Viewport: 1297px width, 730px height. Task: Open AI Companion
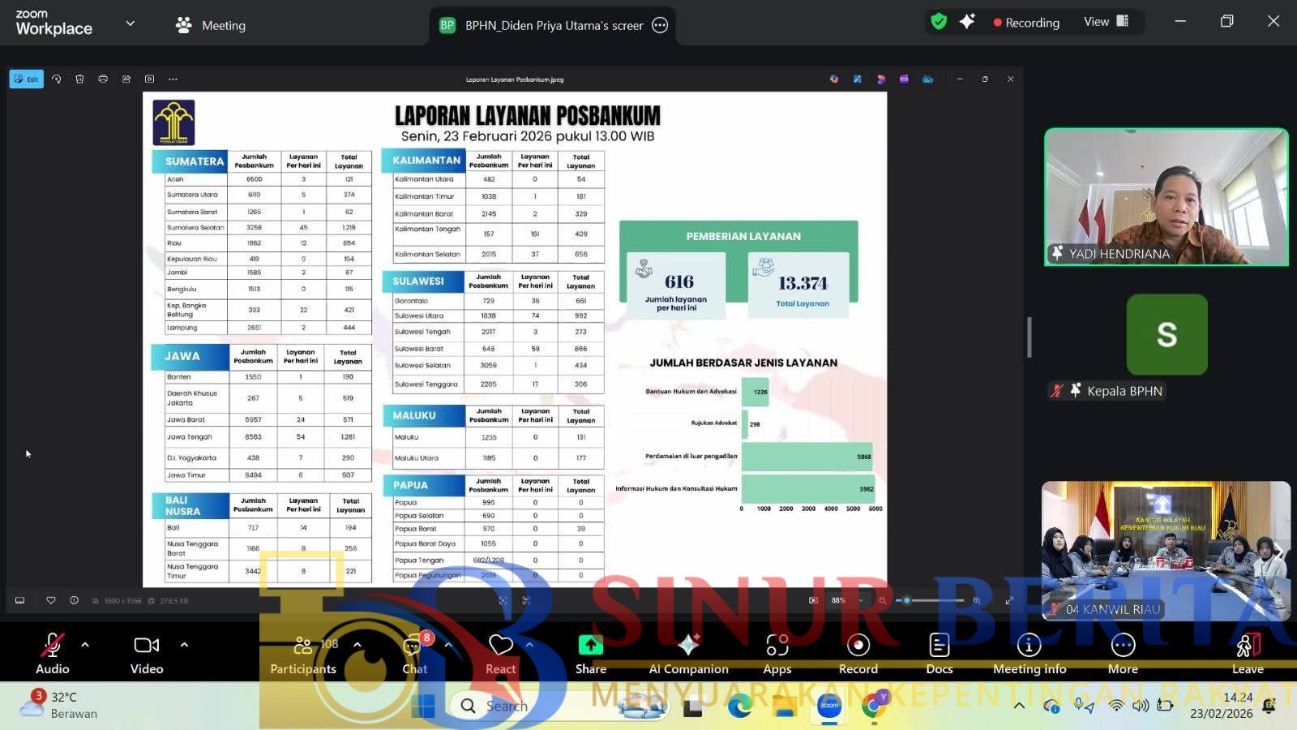coord(688,653)
